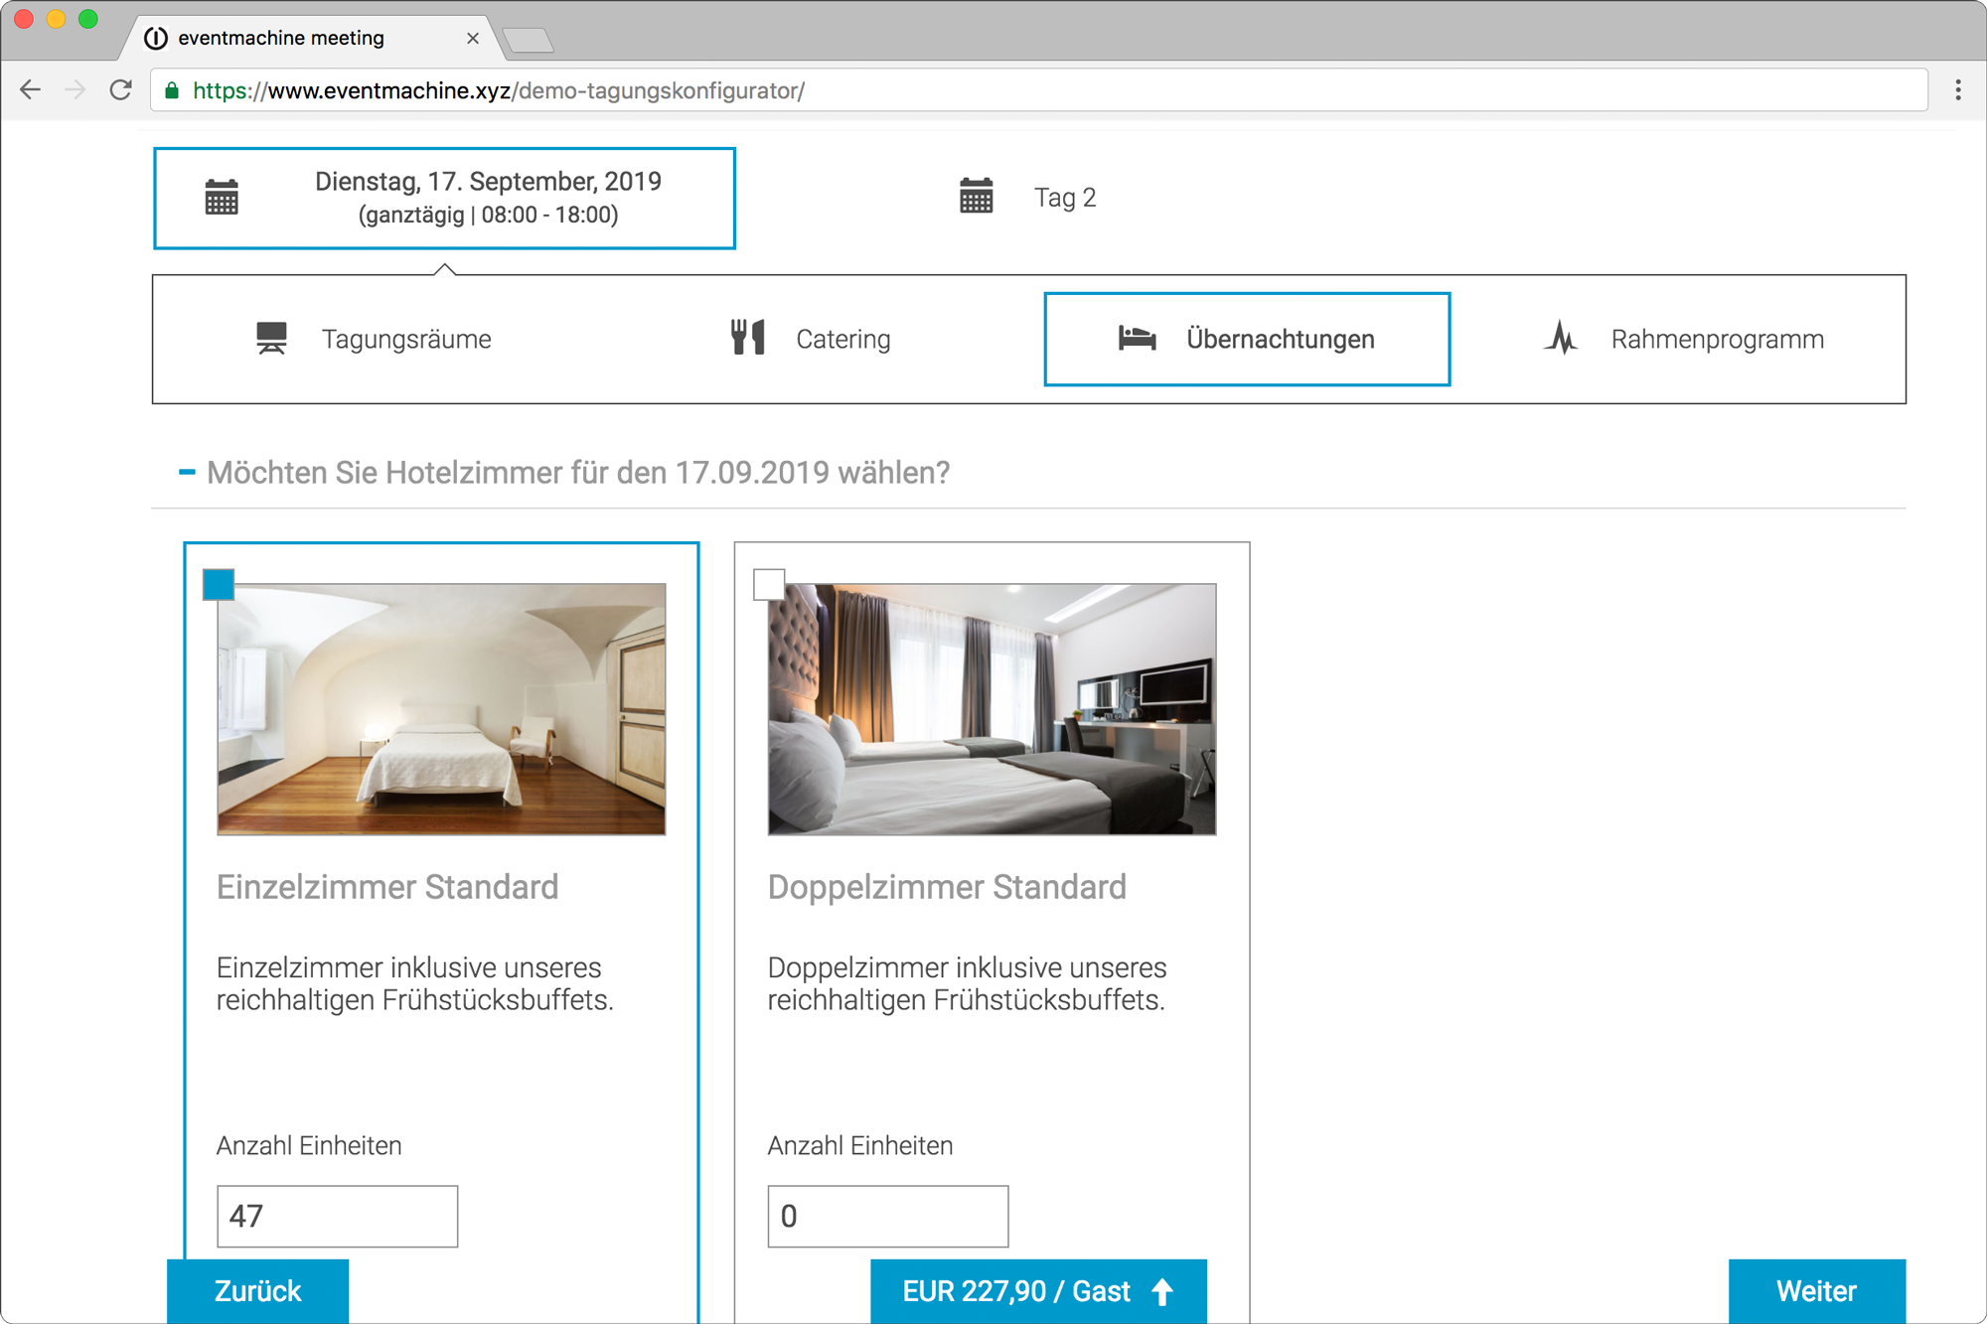The width and height of the screenshot is (1987, 1324).
Task: Click the bed icon for Übernachtungen
Action: pos(1137,339)
